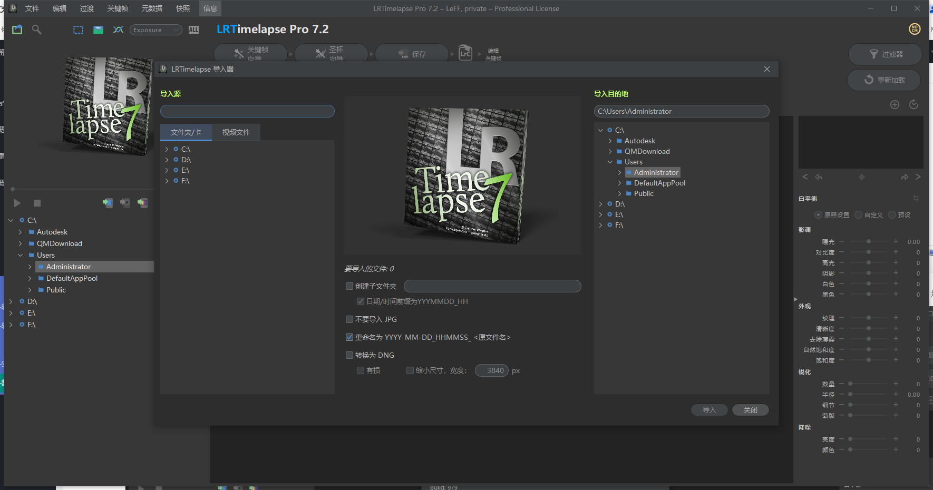Open the 元数据 menu
The height and width of the screenshot is (490, 933).
[x=152, y=8]
